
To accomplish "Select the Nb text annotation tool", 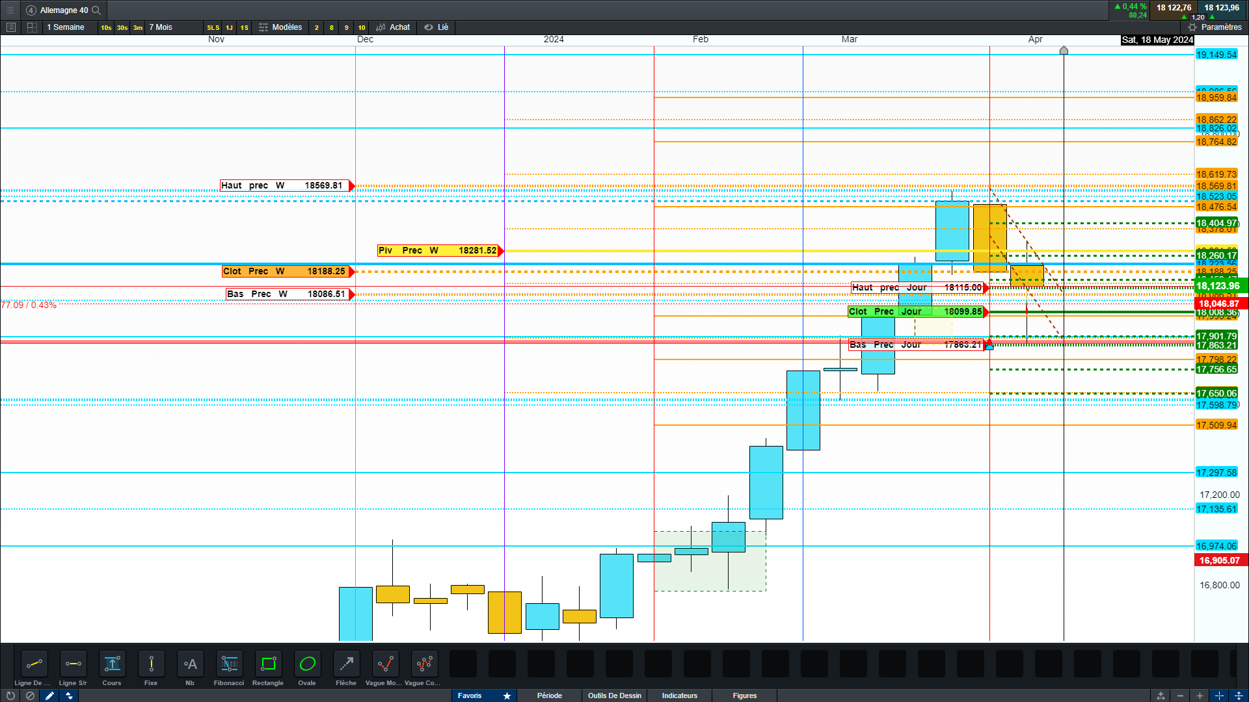I will pos(190,665).
